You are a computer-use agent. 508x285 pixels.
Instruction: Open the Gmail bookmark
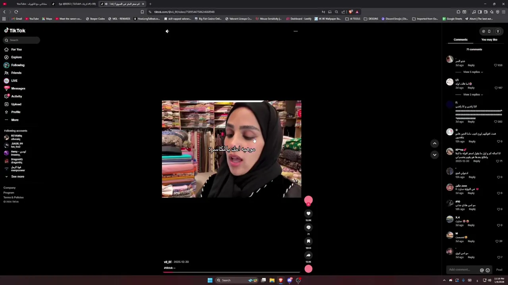pyautogui.click(x=17, y=19)
